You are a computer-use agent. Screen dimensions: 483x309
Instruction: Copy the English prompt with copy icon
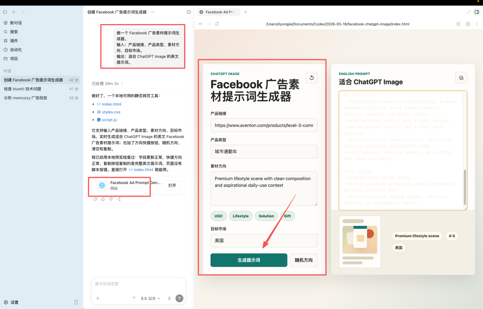point(461,78)
